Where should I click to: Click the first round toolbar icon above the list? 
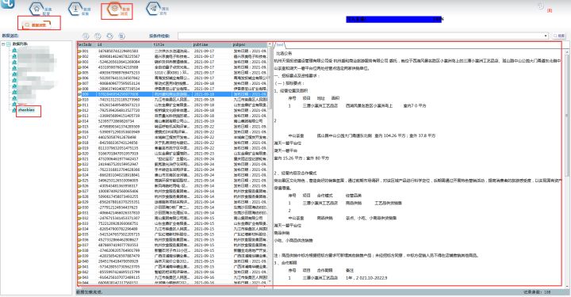click(86, 36)
